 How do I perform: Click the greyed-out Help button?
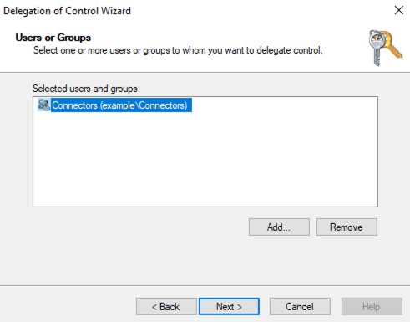pyautogui.click(x=372, y=306)
